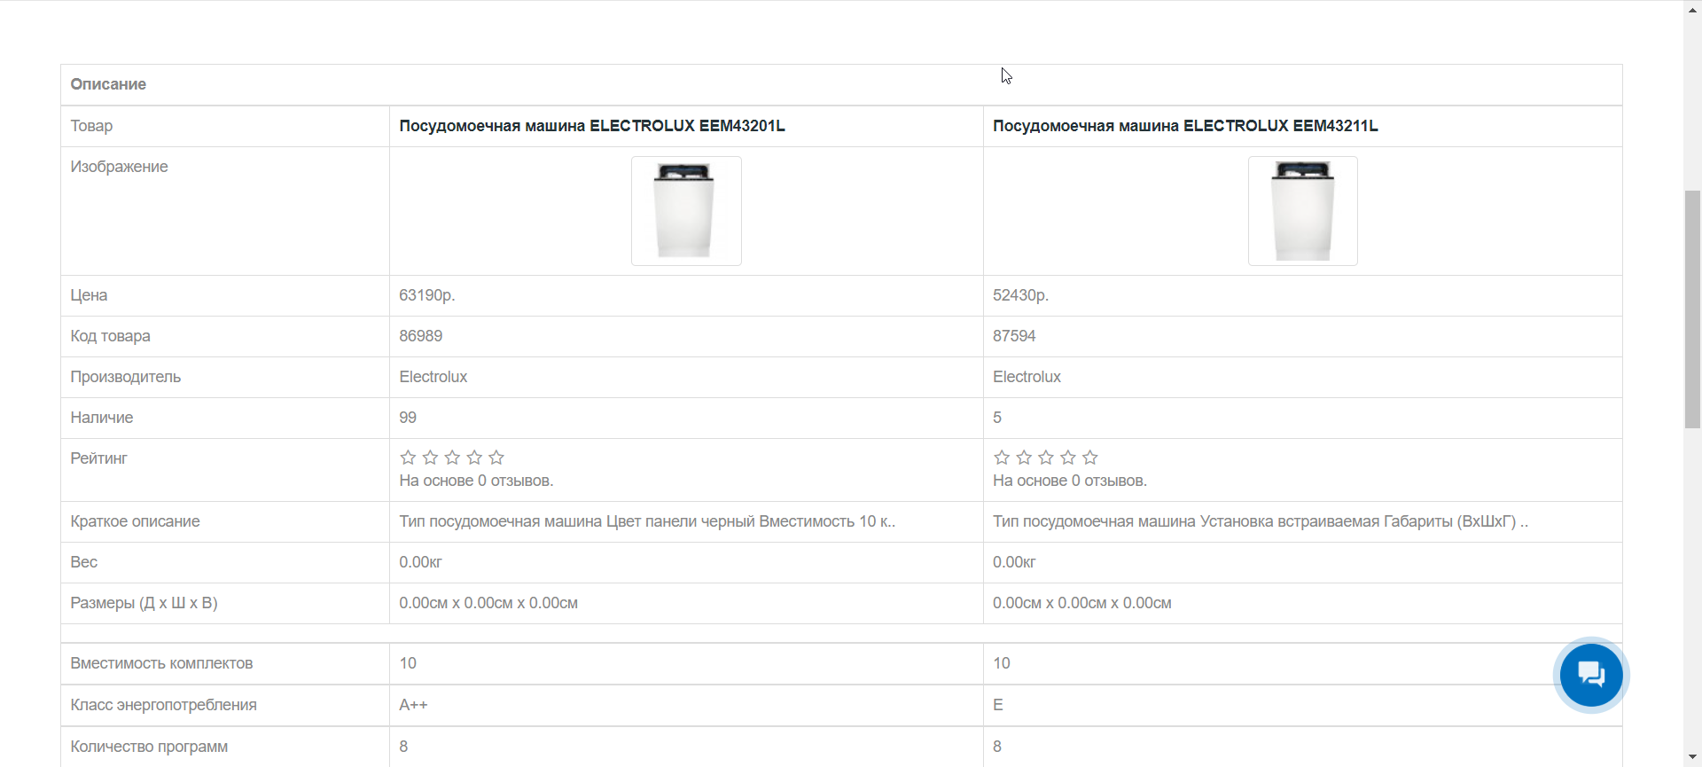Image resolution: width=1702 pixels, height=767 pixels.
Task: Click third rating star for EEM43201L
Action: pyautogui.click(x=452, y=458)
